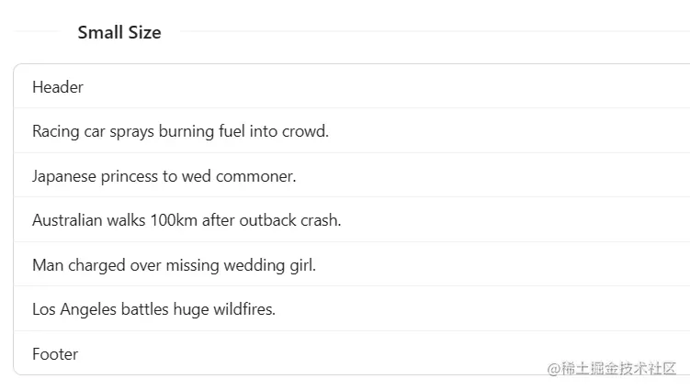Click the Footer row of the list
690x390 pixels.
coord(55,354)
